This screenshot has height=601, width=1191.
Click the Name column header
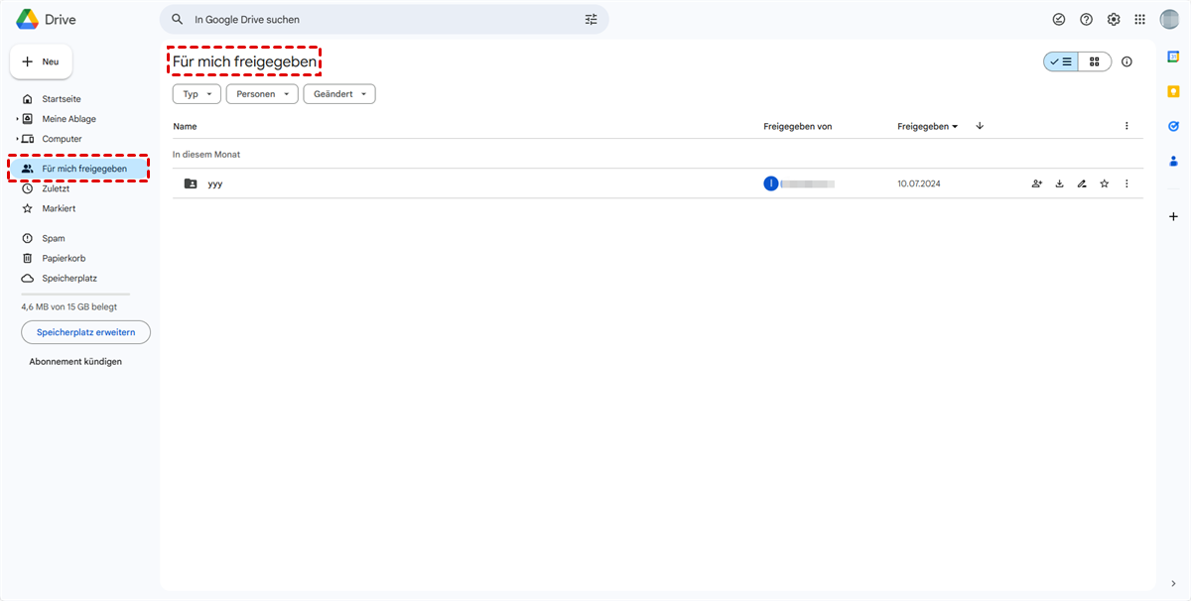(x=185, y=126)
